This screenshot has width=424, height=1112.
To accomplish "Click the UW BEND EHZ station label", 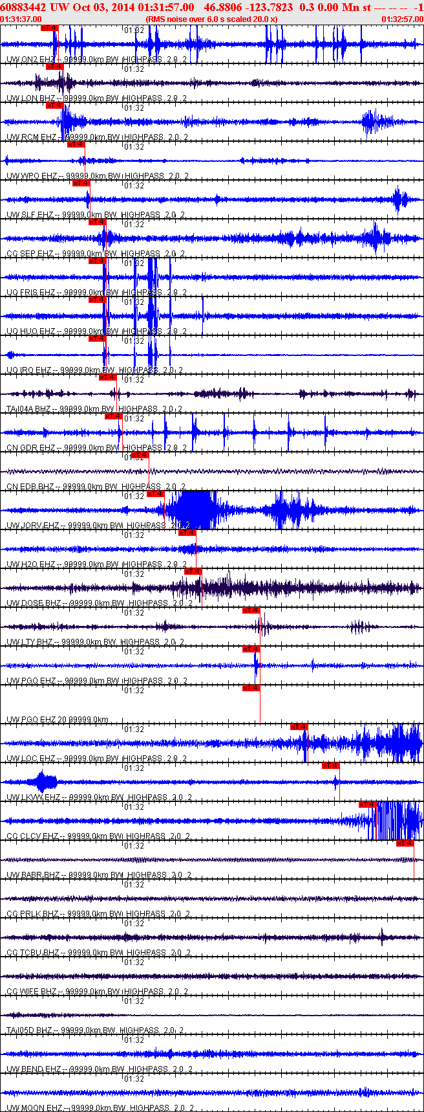I will click(100, 1069).
